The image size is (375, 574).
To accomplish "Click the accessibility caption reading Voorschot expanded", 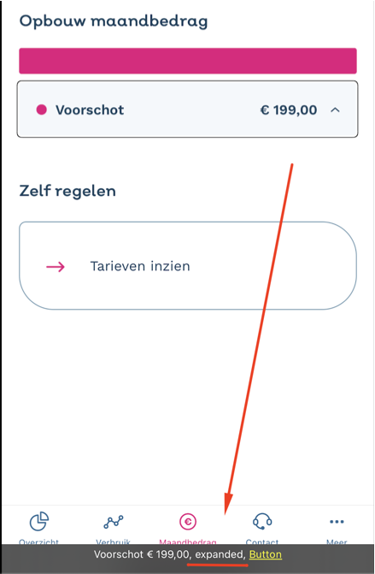I will (x=188, y=554).
